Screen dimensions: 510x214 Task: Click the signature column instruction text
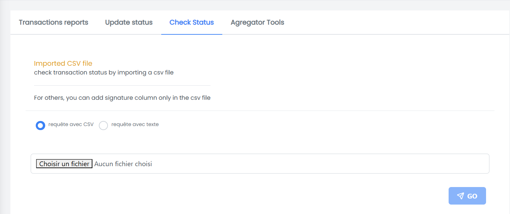click(122, 98)
